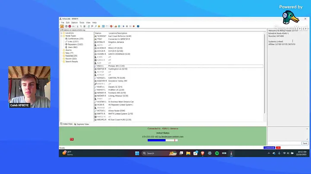The image size is (311, 174).
Task: Open File Explorer from the taskbar
Action: tap(188, 153)
